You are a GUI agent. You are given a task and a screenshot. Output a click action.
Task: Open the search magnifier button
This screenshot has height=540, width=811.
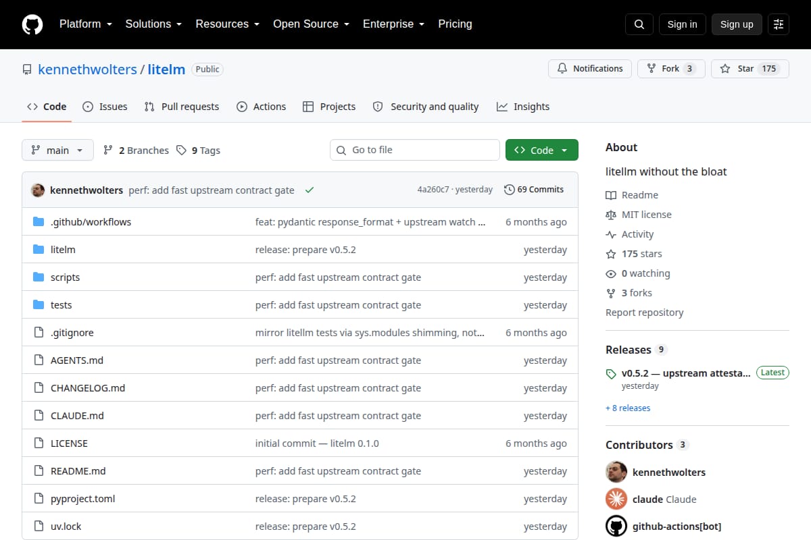coord(639,24)
